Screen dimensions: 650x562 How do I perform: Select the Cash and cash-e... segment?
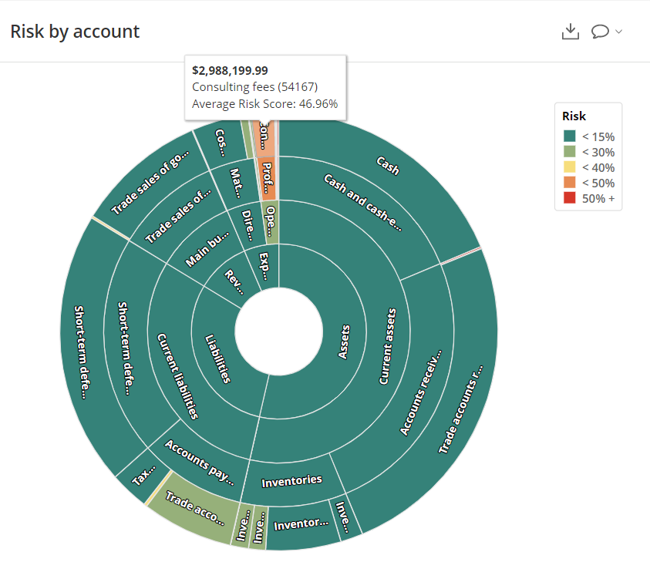tap(362, 206)
